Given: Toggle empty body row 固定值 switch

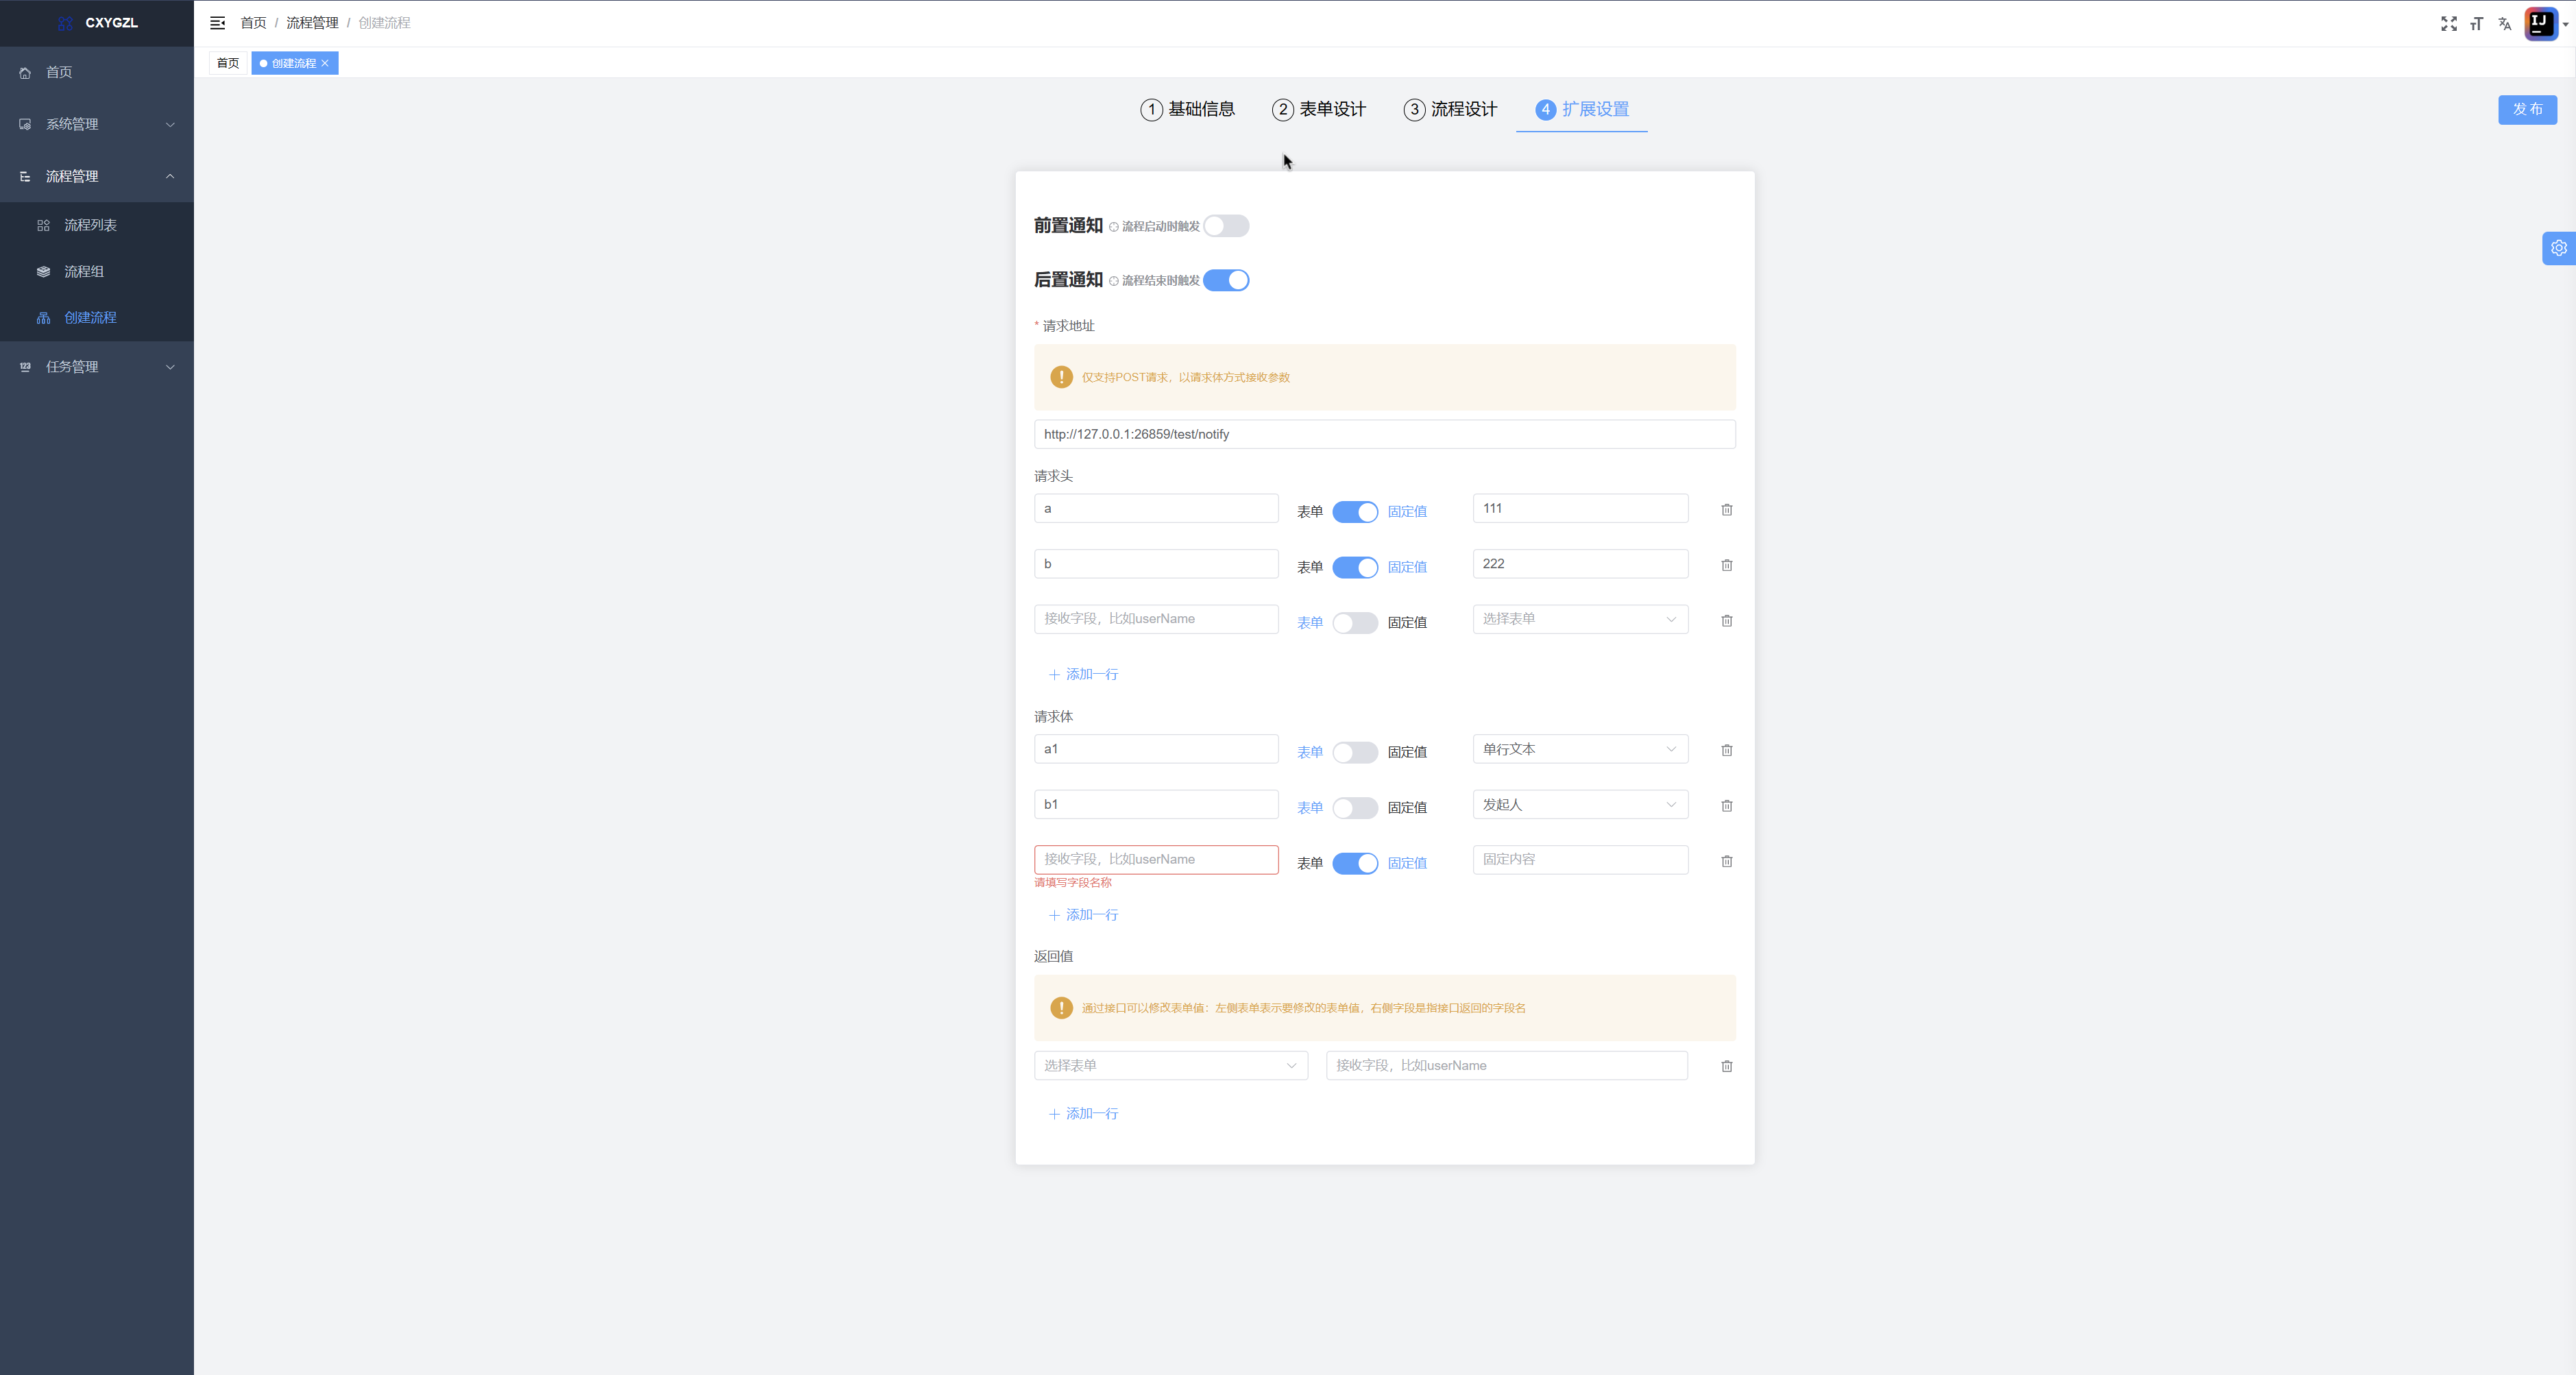Looking at the screenshot, I should (x=1355, y=863).
